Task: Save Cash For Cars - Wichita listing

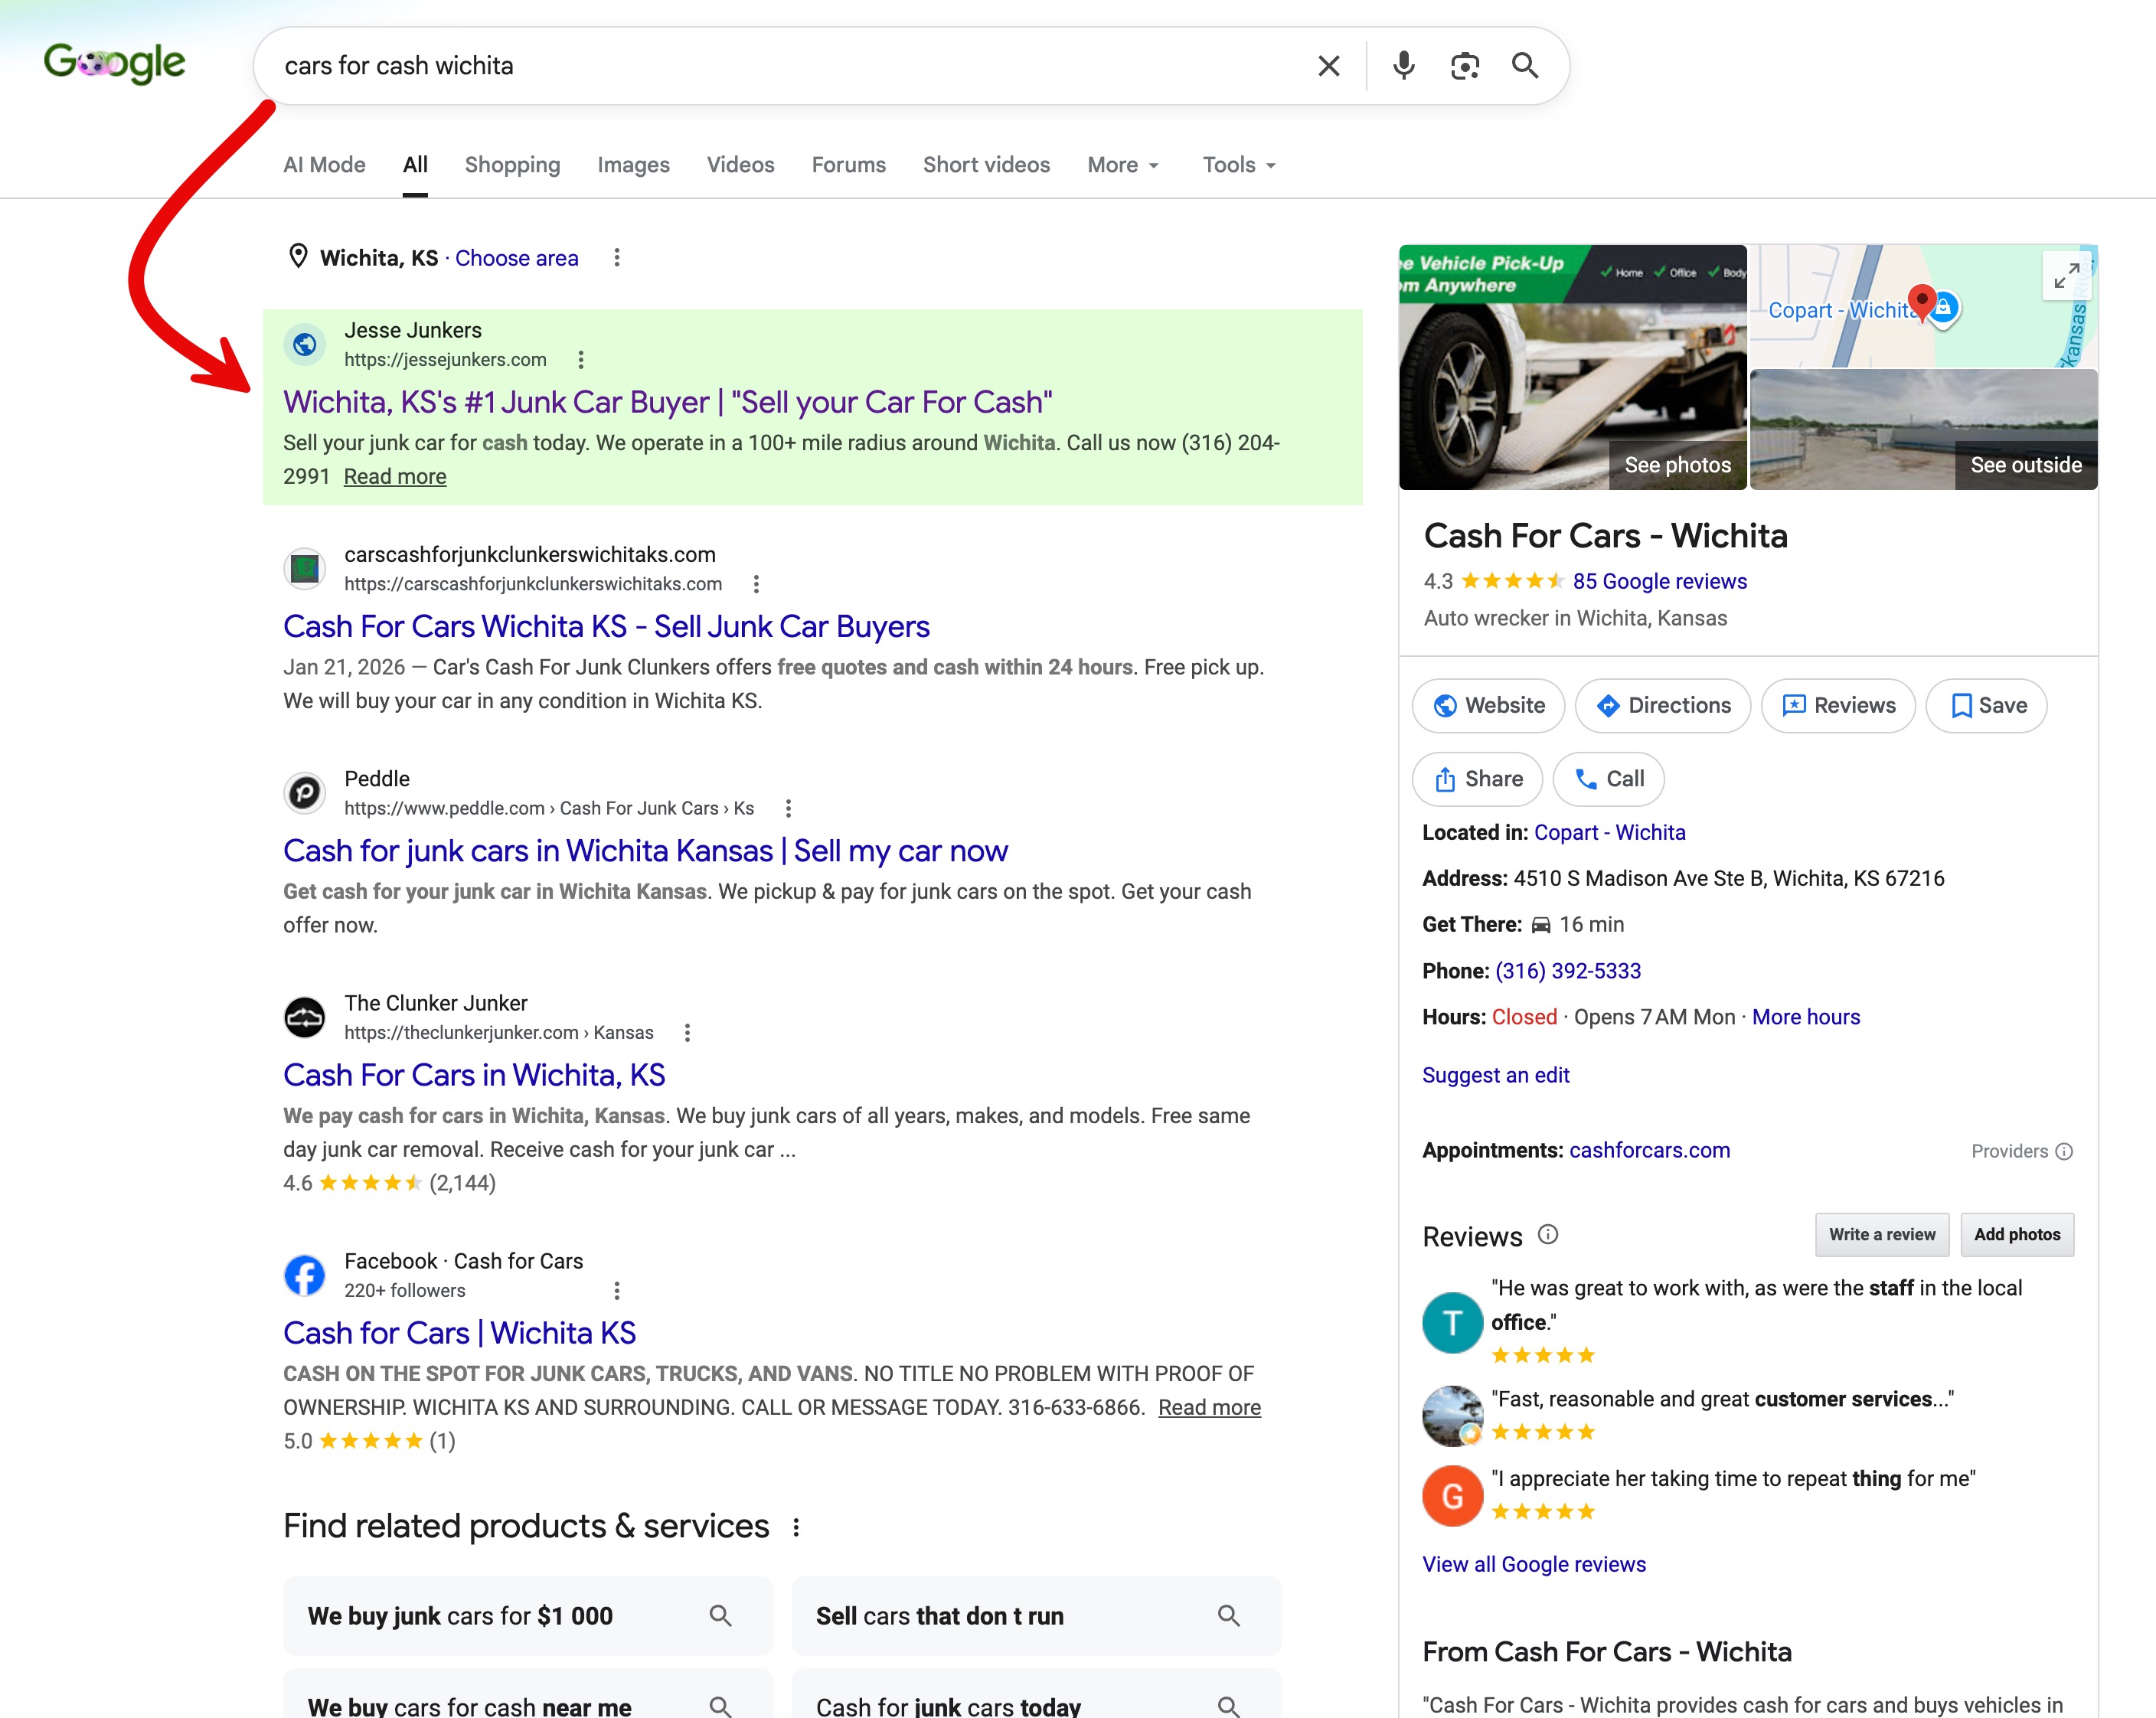Action: pos(1987,706)
